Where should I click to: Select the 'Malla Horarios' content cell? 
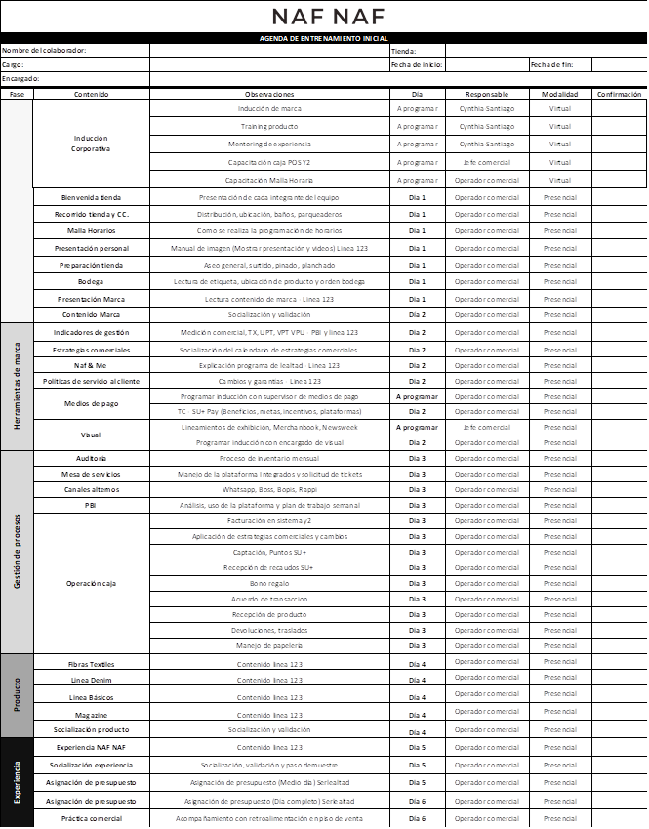[x=92, y=231]
